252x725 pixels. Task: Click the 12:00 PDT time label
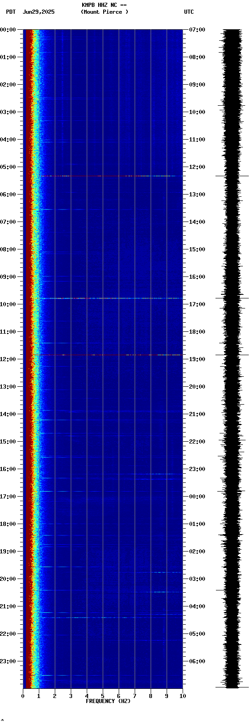tap(8, 359)
